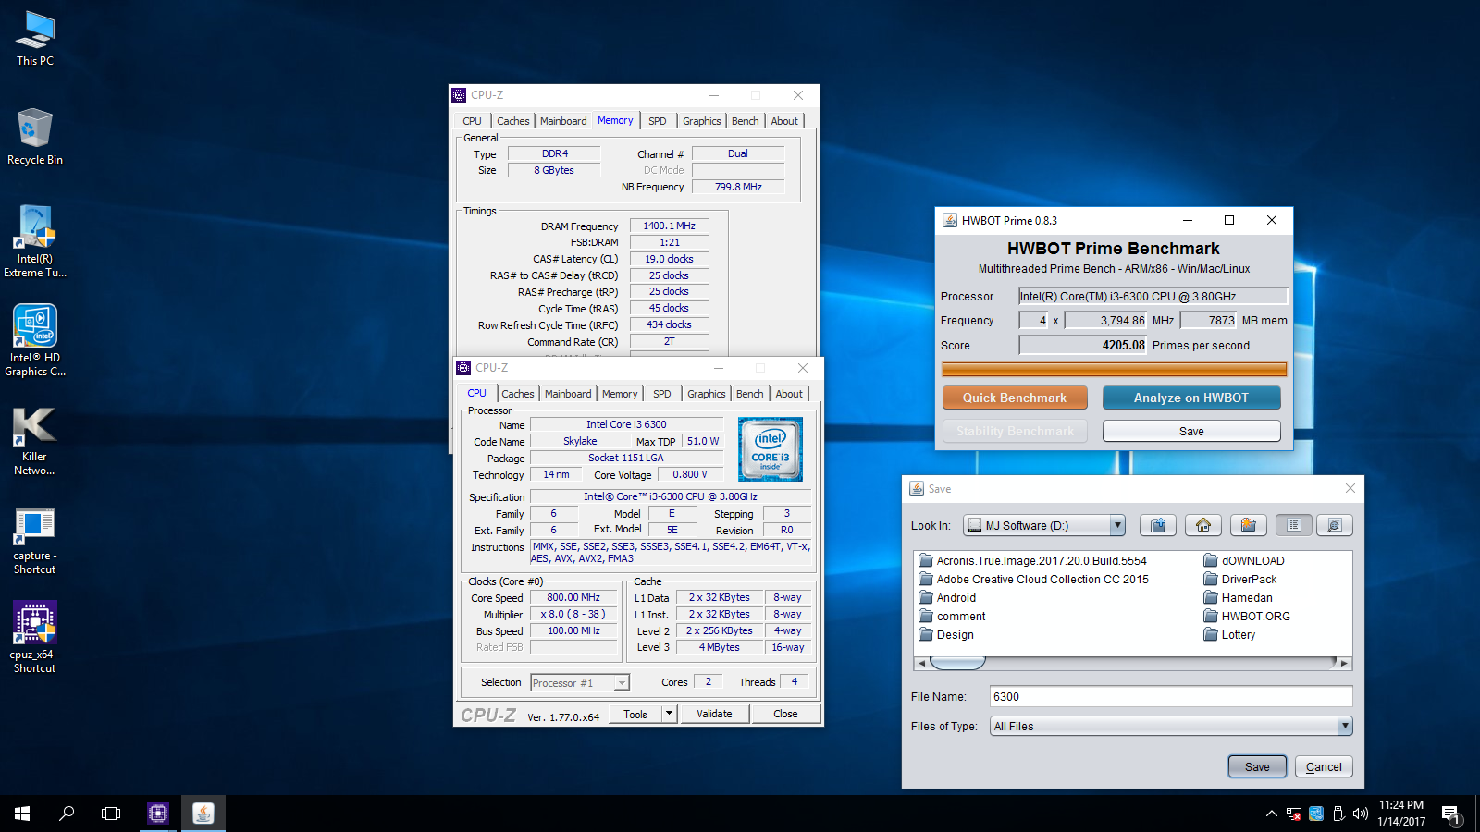Image resolution: width=1480 pixels, height=832 pixels.
Task: Cancel the Save dialog
Action: tap(1324, 766)
